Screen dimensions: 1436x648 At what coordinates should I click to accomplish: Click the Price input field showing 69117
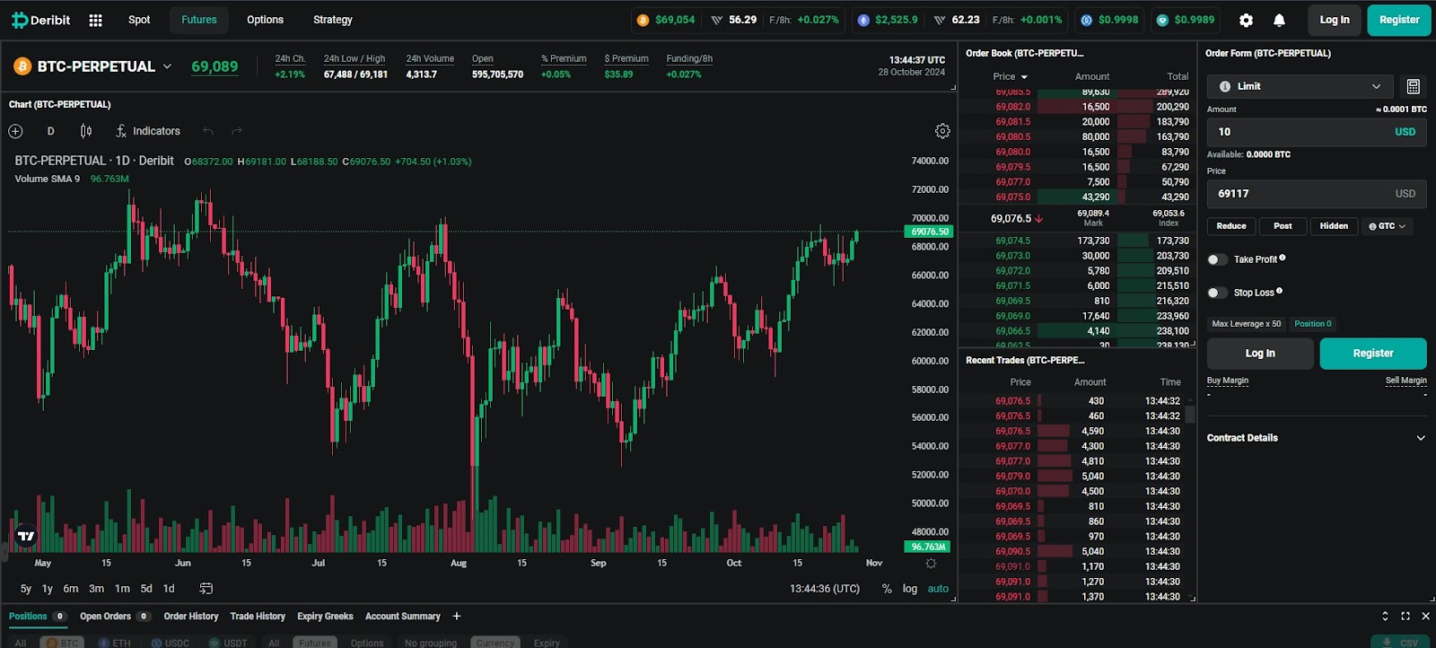pos(1317,194)
